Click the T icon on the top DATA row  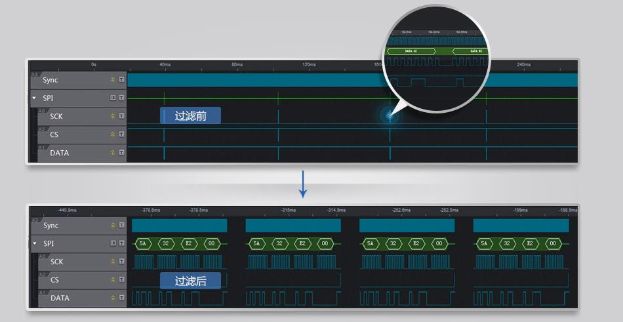tap(121, 153)
